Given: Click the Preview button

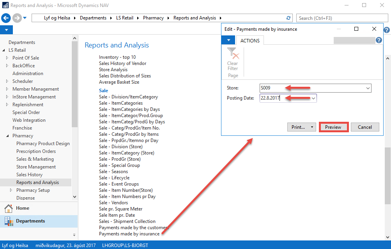Looking at the screenshot, I should point(333,127).
